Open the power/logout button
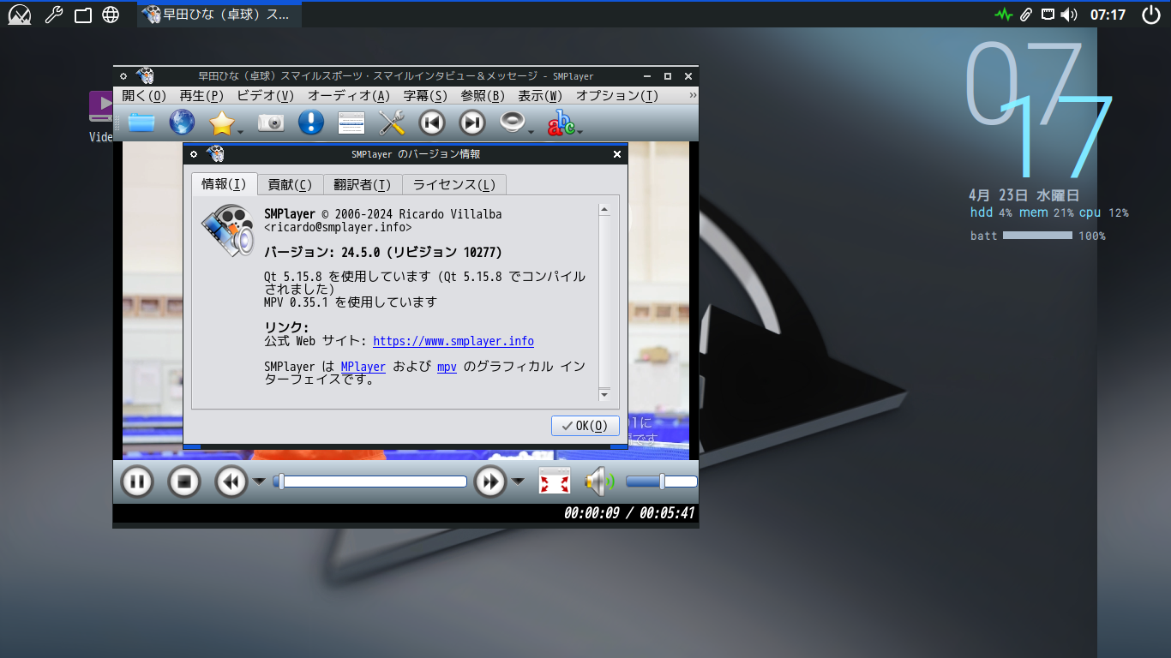This screenshot has width=1171, height=658. pos(1150,15)
